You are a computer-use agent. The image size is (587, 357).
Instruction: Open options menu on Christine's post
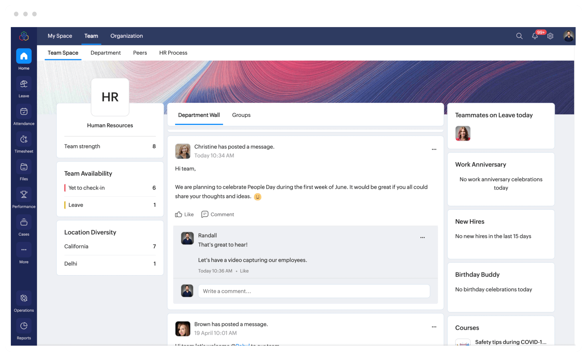[x=434, y=149]
